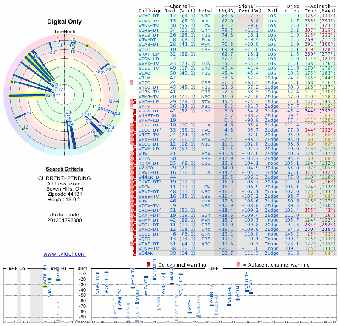Image resolution: width=340 pixels, height=326 pixels.
Task: Click the WKYC-DT callsign in the table
Action: (x=148, y=16)
